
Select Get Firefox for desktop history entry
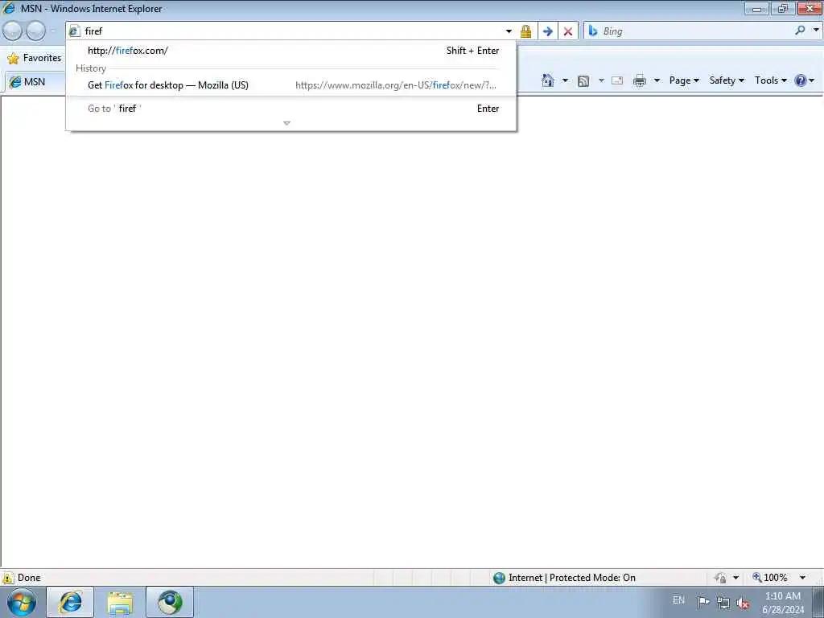pyautogui.click(x=290, y=85)
